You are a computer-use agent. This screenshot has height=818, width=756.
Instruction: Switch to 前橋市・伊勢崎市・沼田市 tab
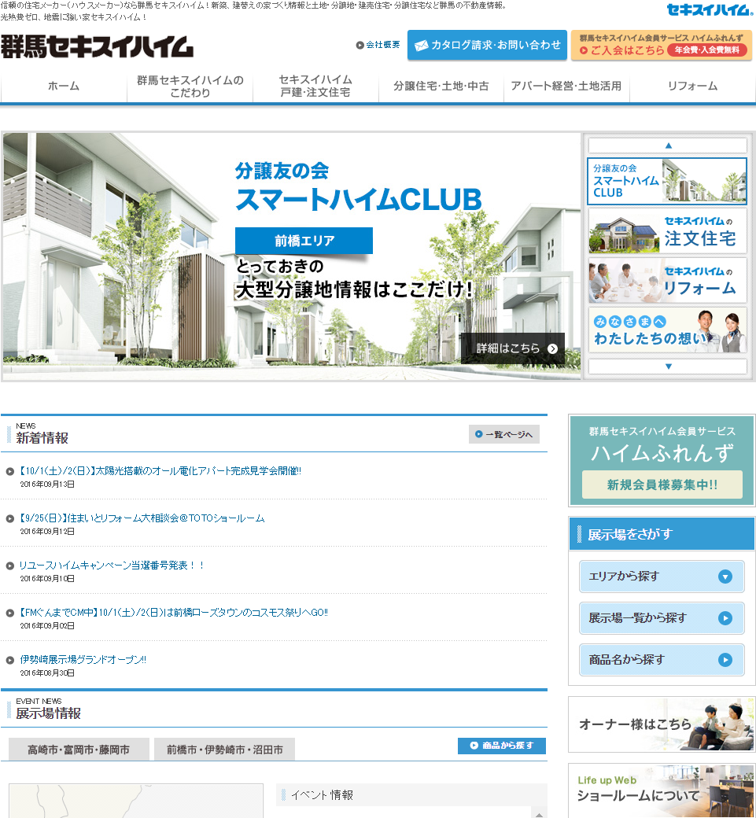click(x=225, y=750)
